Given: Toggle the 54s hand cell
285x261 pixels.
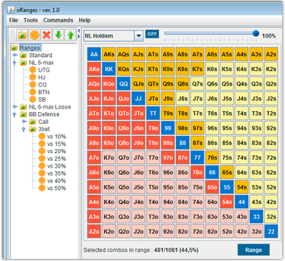Looking at the screenshot, I should [242, 187].
